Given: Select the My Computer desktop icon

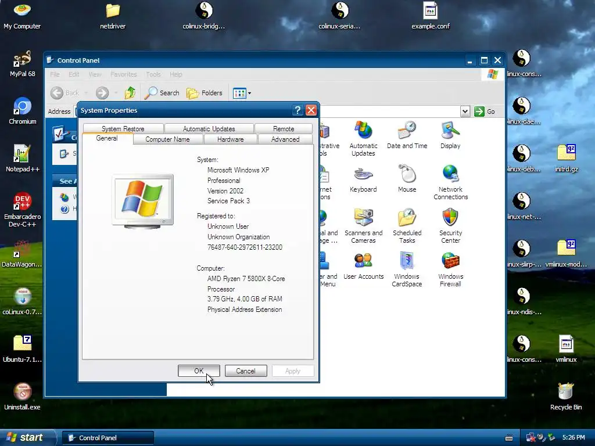Looking at the screenshot, I should tap(22, 16).
